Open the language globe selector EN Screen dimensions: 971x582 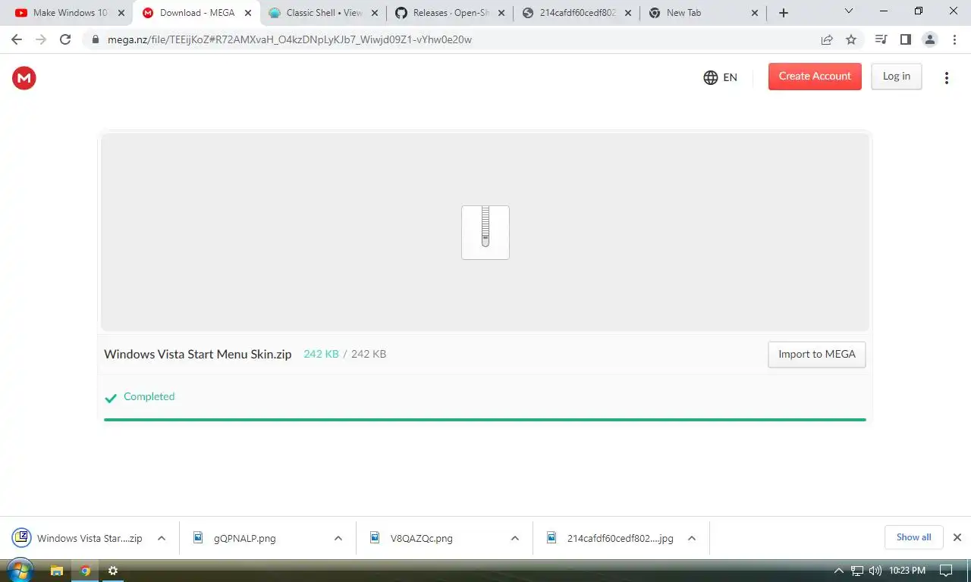pyautogui.click(x=720, y=77)
